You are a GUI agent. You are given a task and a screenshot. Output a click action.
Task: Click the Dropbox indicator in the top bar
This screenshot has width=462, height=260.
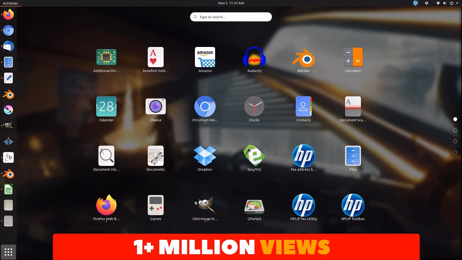tap(427, 3)
